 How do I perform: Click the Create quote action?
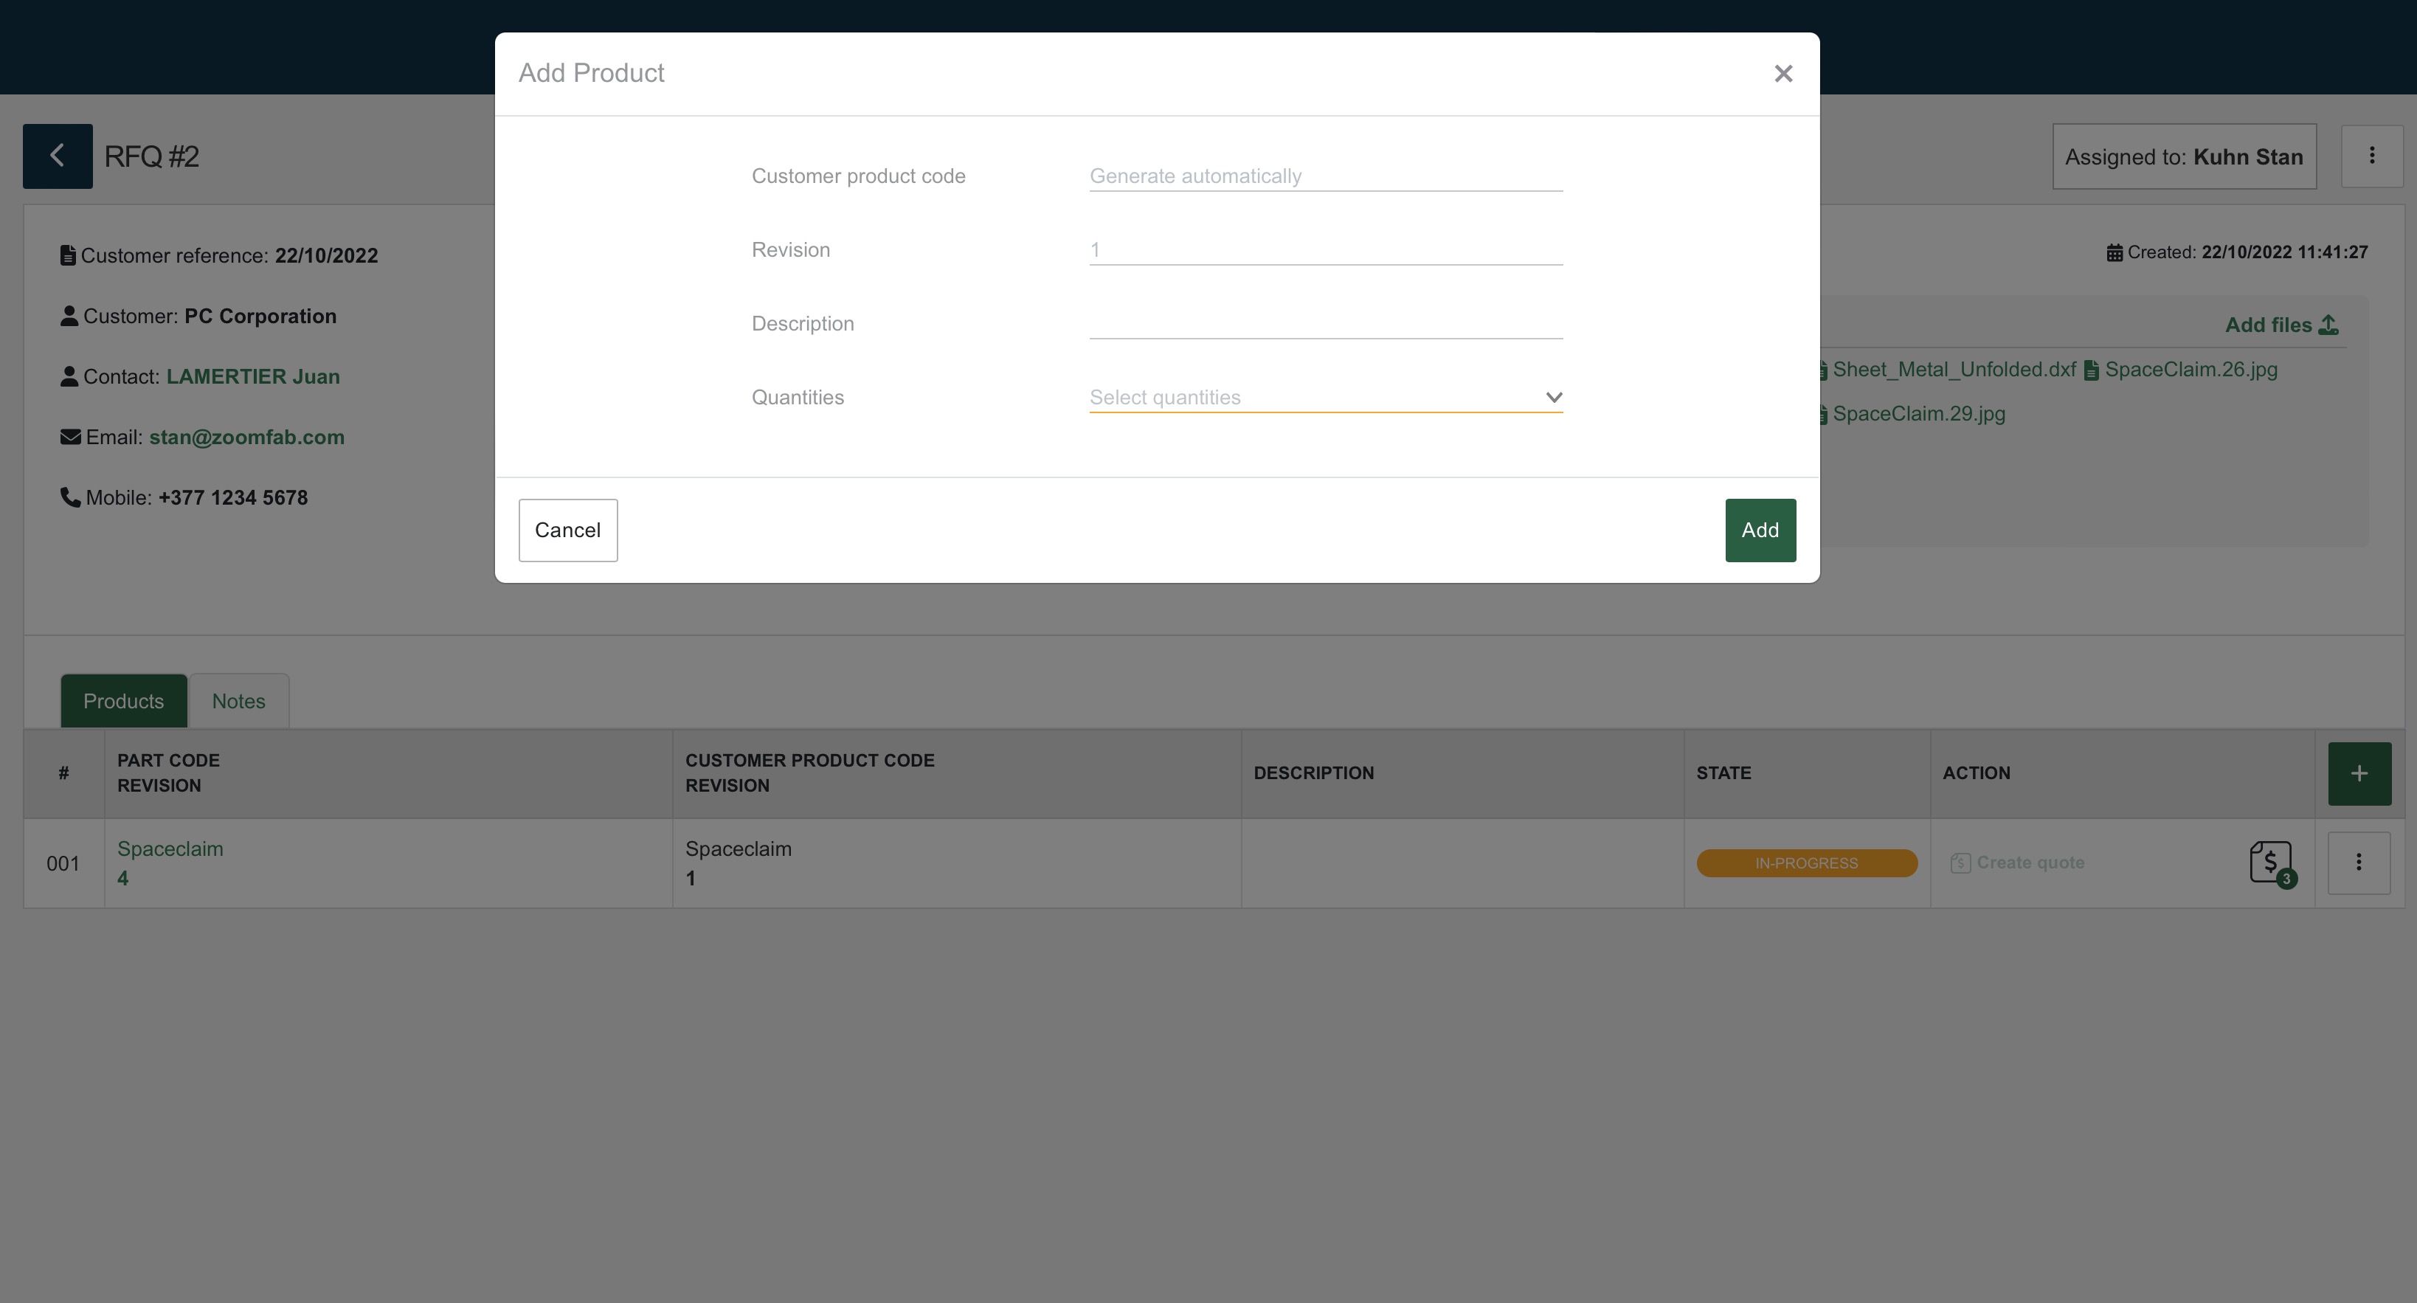pyautogui.click(x=2029, y=862)
